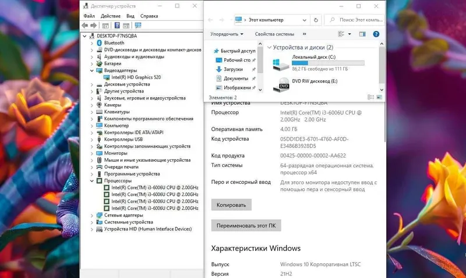Select Контроллеры IDE ATA/ATAPI item
This screenshot has height=278, width=466.
pyautogui.click(x=130, y=133)
